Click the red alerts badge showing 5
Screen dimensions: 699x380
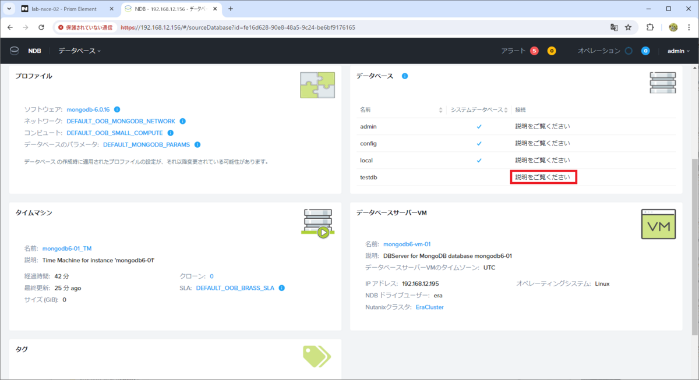[x=534, y=51]
